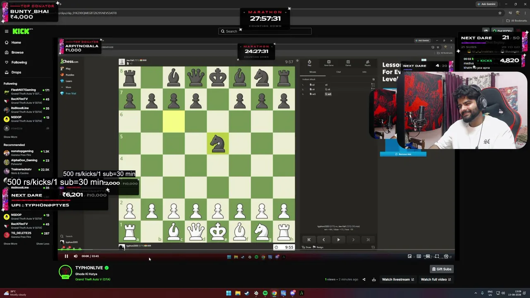
Task: Click Ask Gemini in browser title bar
Action: coord(487,4)
